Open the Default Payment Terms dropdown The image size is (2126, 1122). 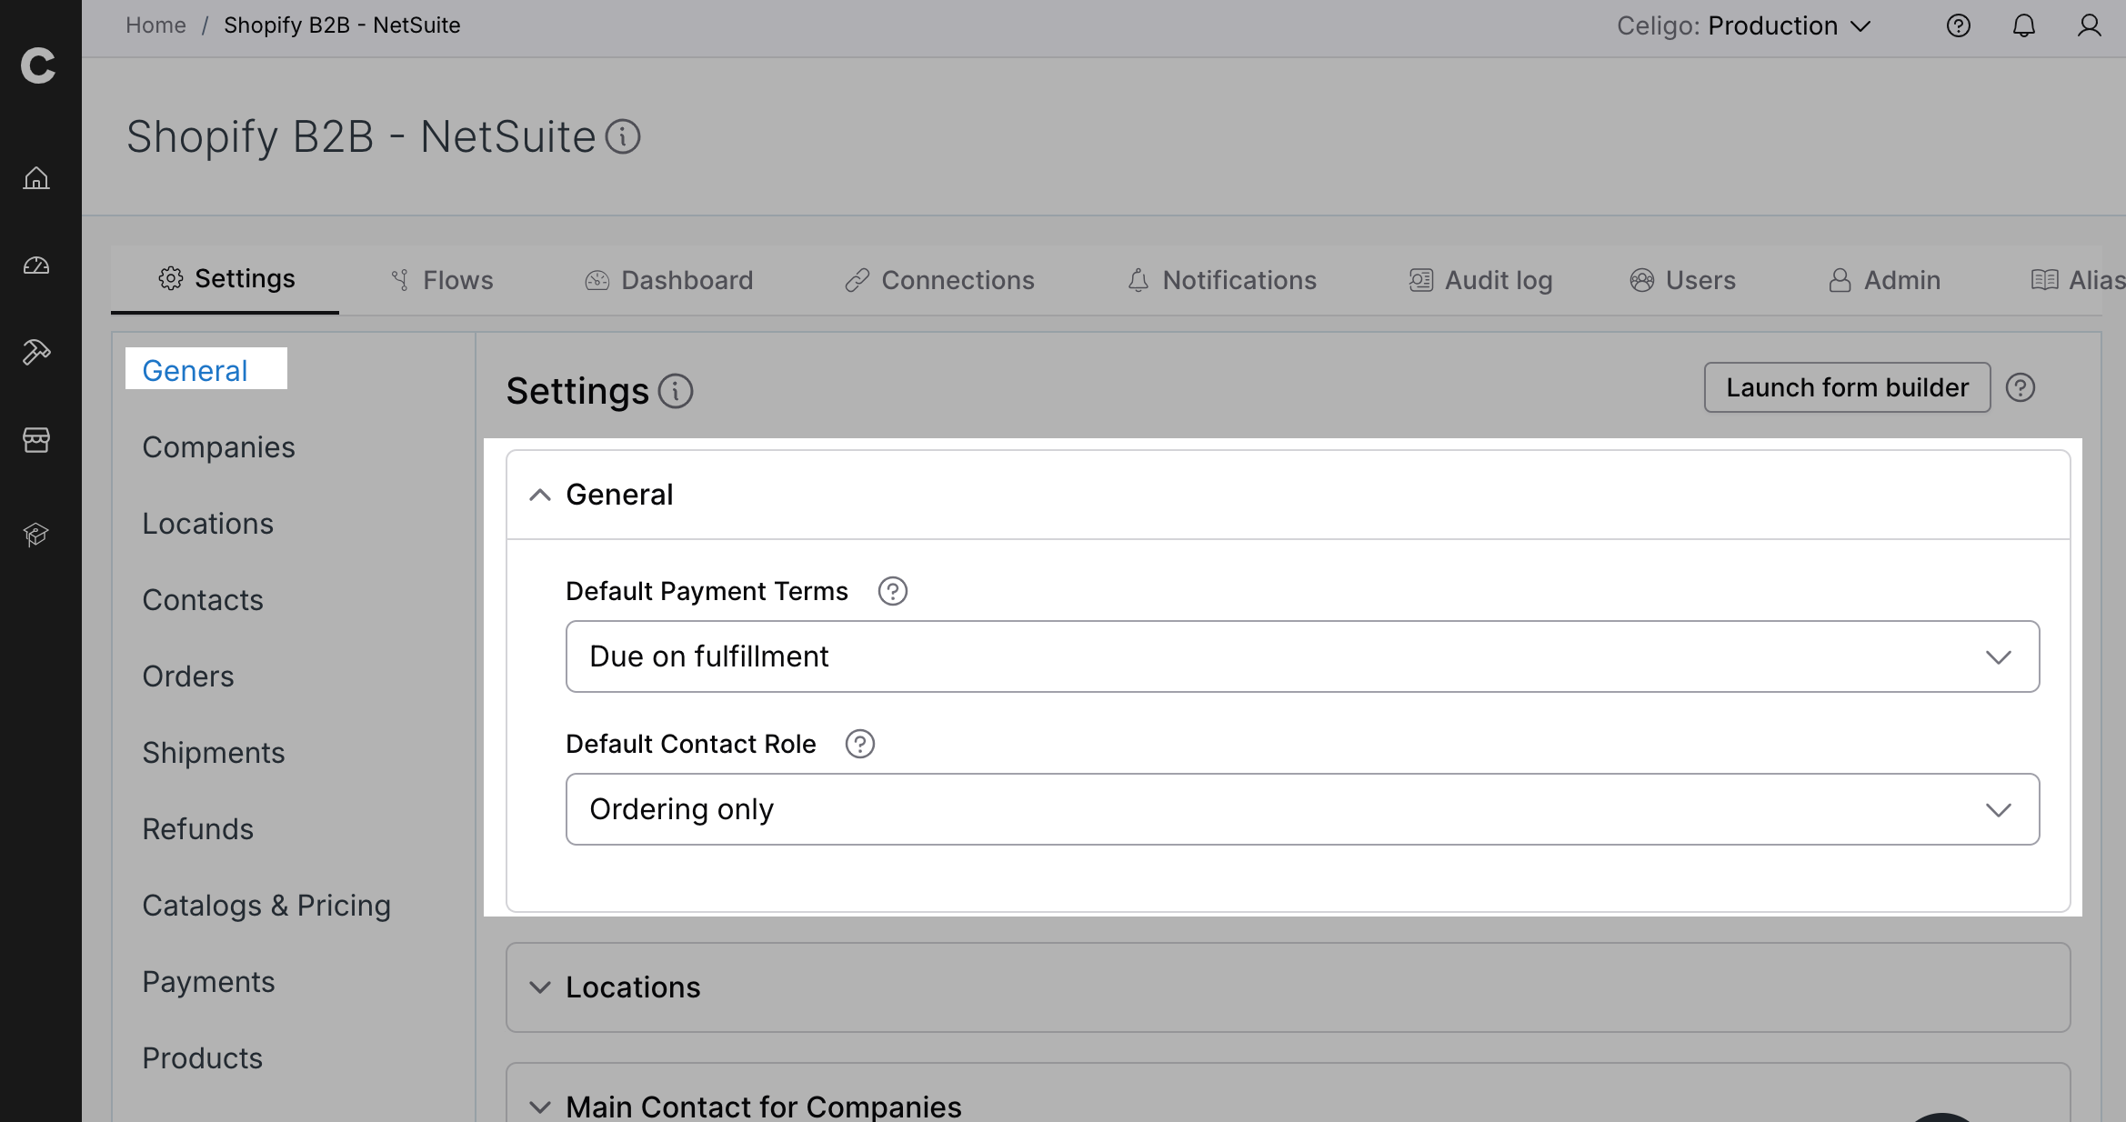pos(1302,656)
